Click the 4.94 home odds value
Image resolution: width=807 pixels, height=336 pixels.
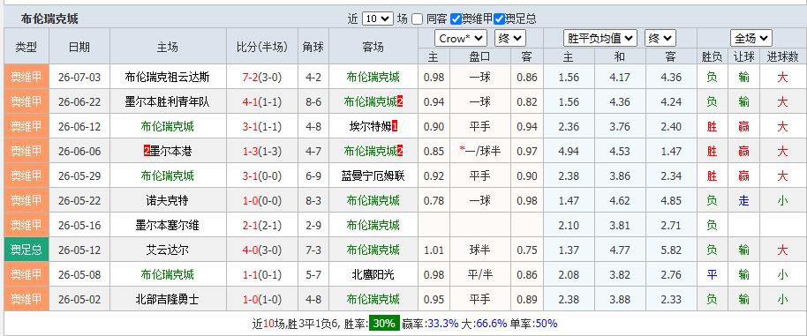pyautogui.click(x=569, y=152)
